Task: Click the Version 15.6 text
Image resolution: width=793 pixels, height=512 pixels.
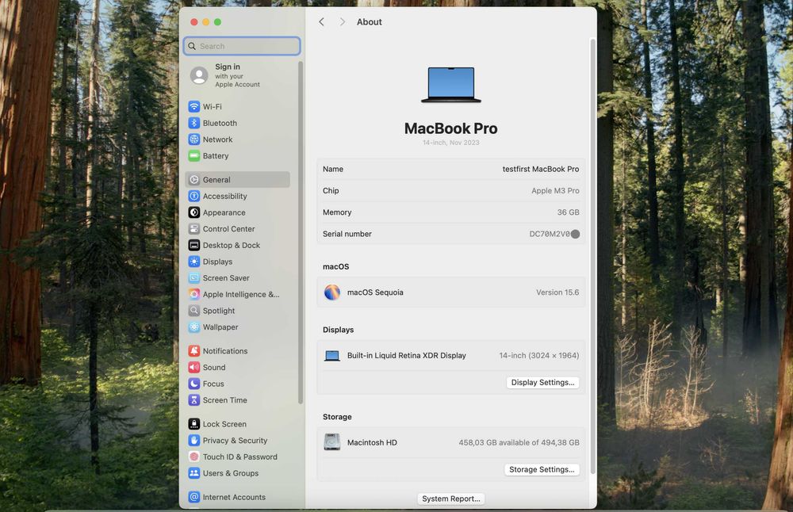Action: click(557, 292)
